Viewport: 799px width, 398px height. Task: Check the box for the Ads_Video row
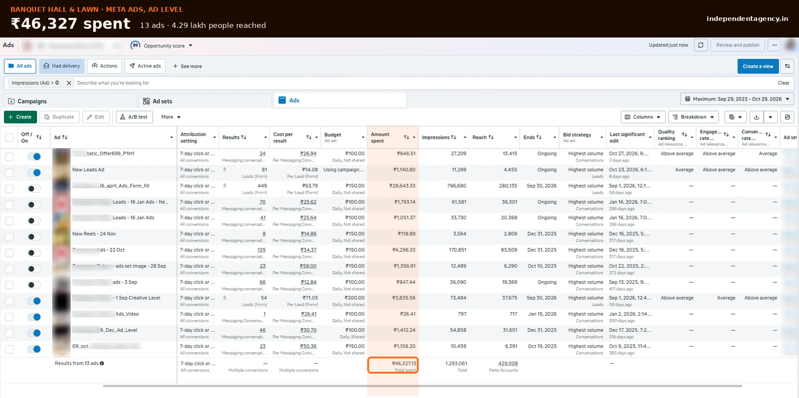9,317
